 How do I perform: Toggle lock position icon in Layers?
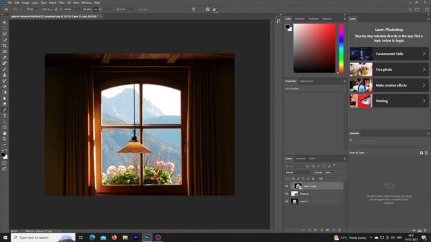303,179
